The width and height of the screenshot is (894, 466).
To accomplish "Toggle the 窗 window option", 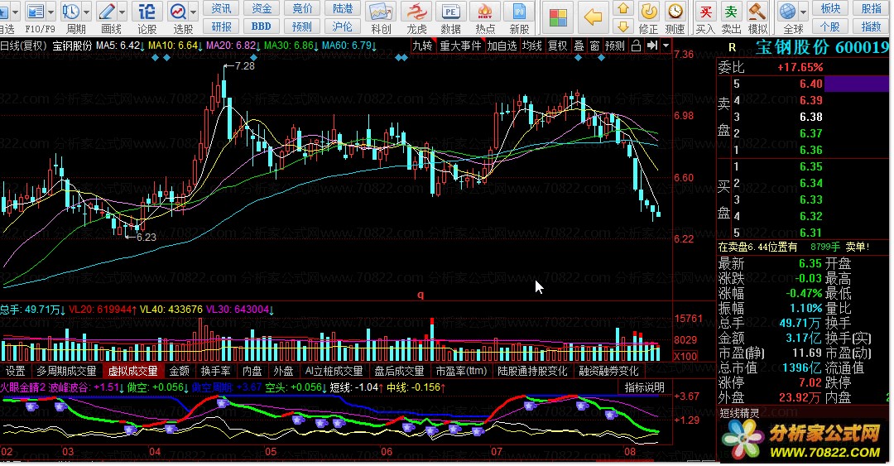I will [x=594, y=46].
